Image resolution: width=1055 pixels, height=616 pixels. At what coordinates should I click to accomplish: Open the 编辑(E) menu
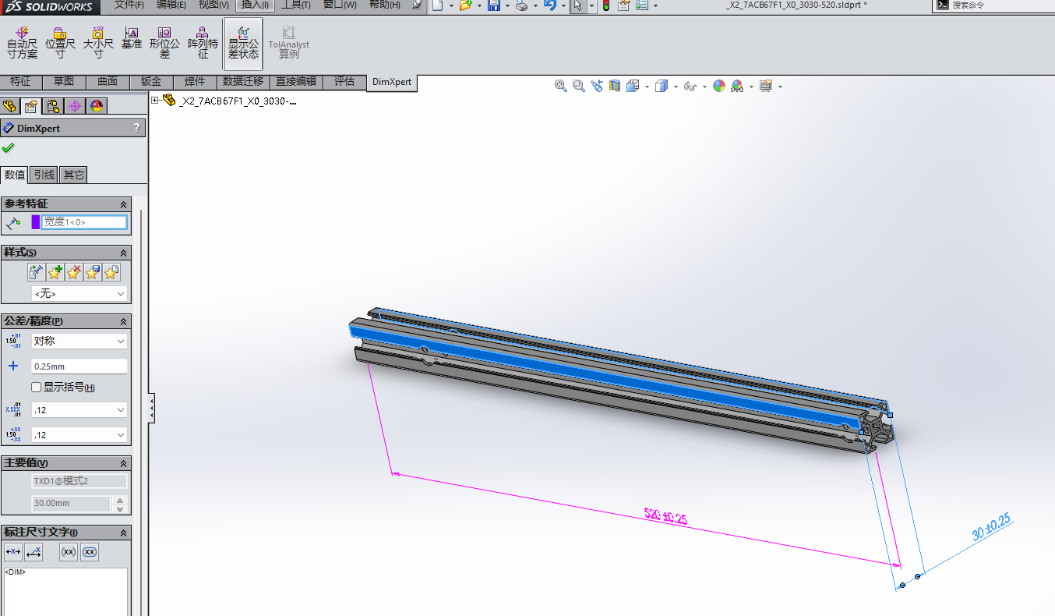(171, 5)
